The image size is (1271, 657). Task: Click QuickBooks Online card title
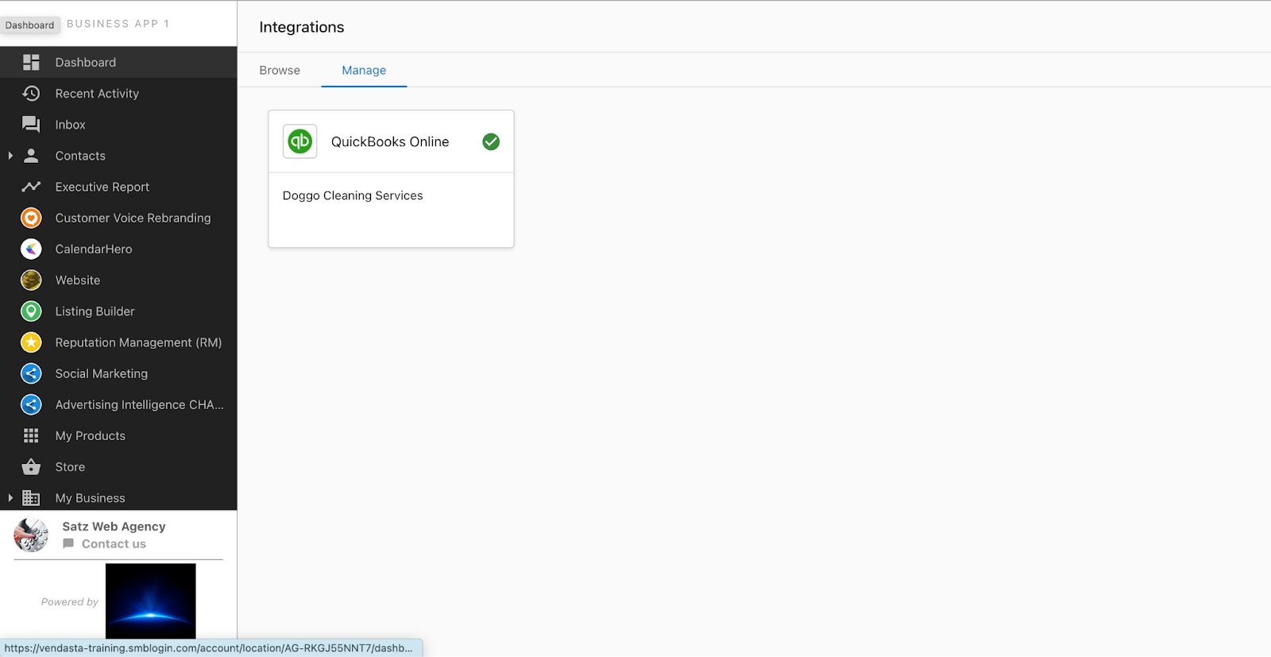[x=390, y=141]
